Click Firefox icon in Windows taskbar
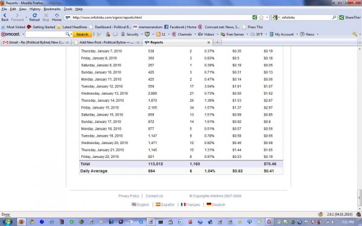 pos(21,222)
